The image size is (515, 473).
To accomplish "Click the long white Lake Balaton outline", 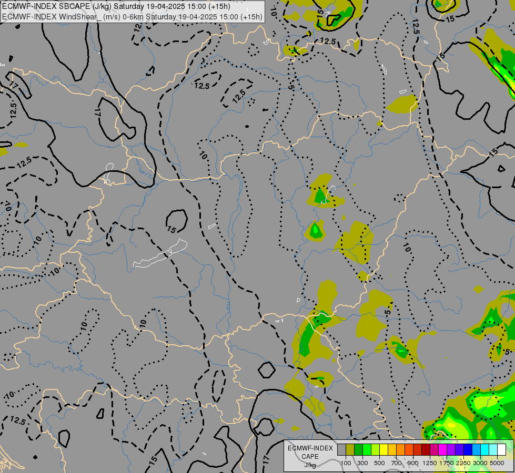I will point(160,254).
